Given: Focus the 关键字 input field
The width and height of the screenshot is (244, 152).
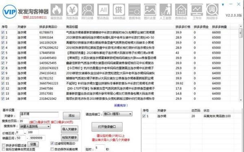Looking at the screenshot, I should 39,115.
